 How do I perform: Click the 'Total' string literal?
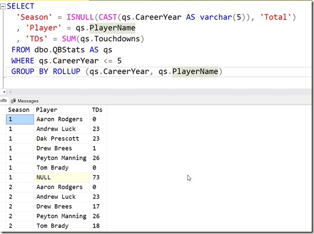tap(275, 17)
